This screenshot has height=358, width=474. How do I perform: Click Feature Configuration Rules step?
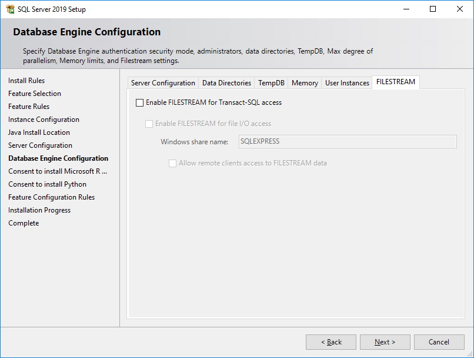pos(51,197)
